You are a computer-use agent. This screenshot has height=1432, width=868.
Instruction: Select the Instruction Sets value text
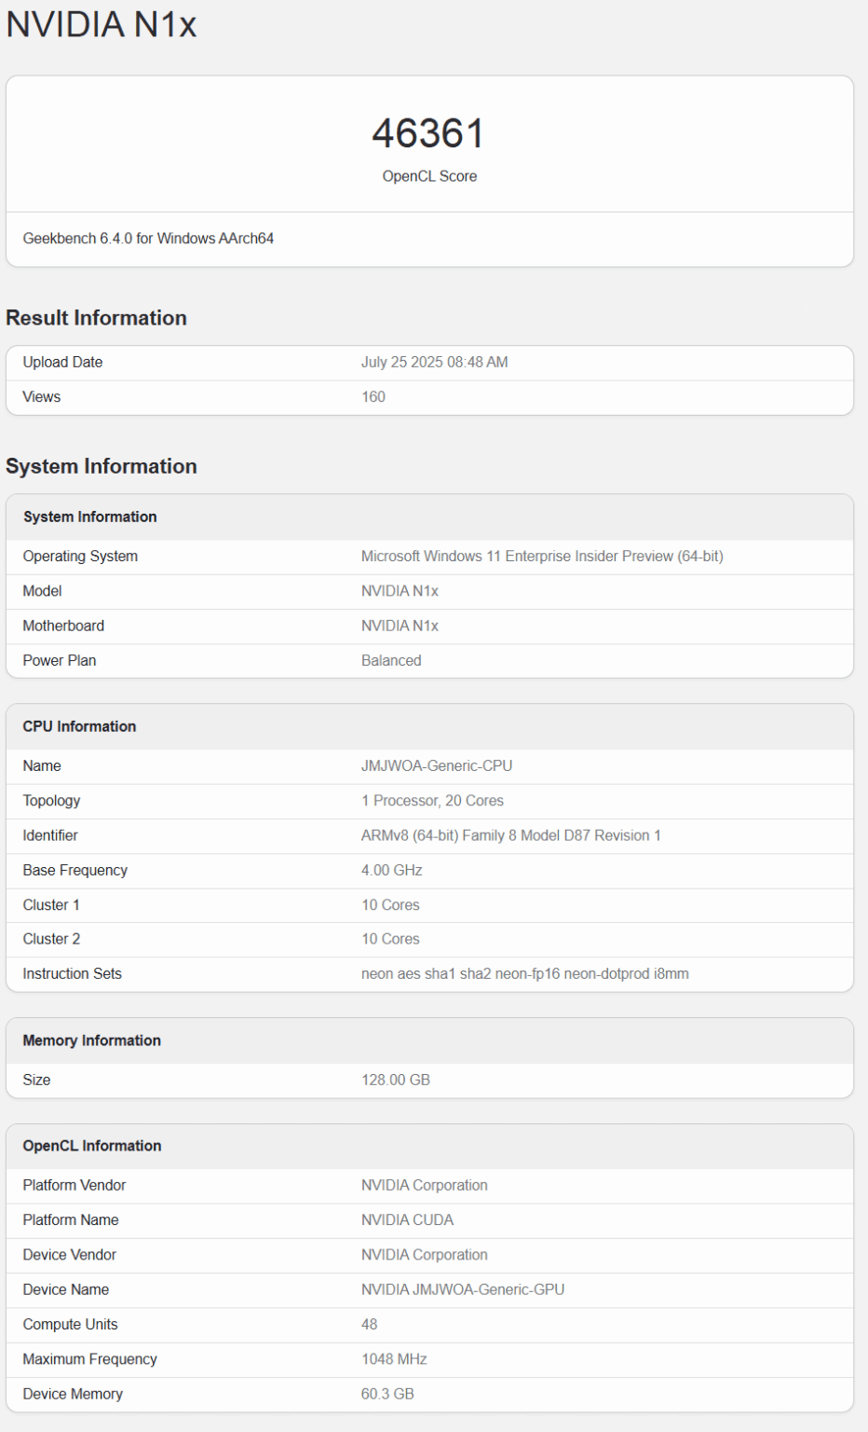pos(524,973)
